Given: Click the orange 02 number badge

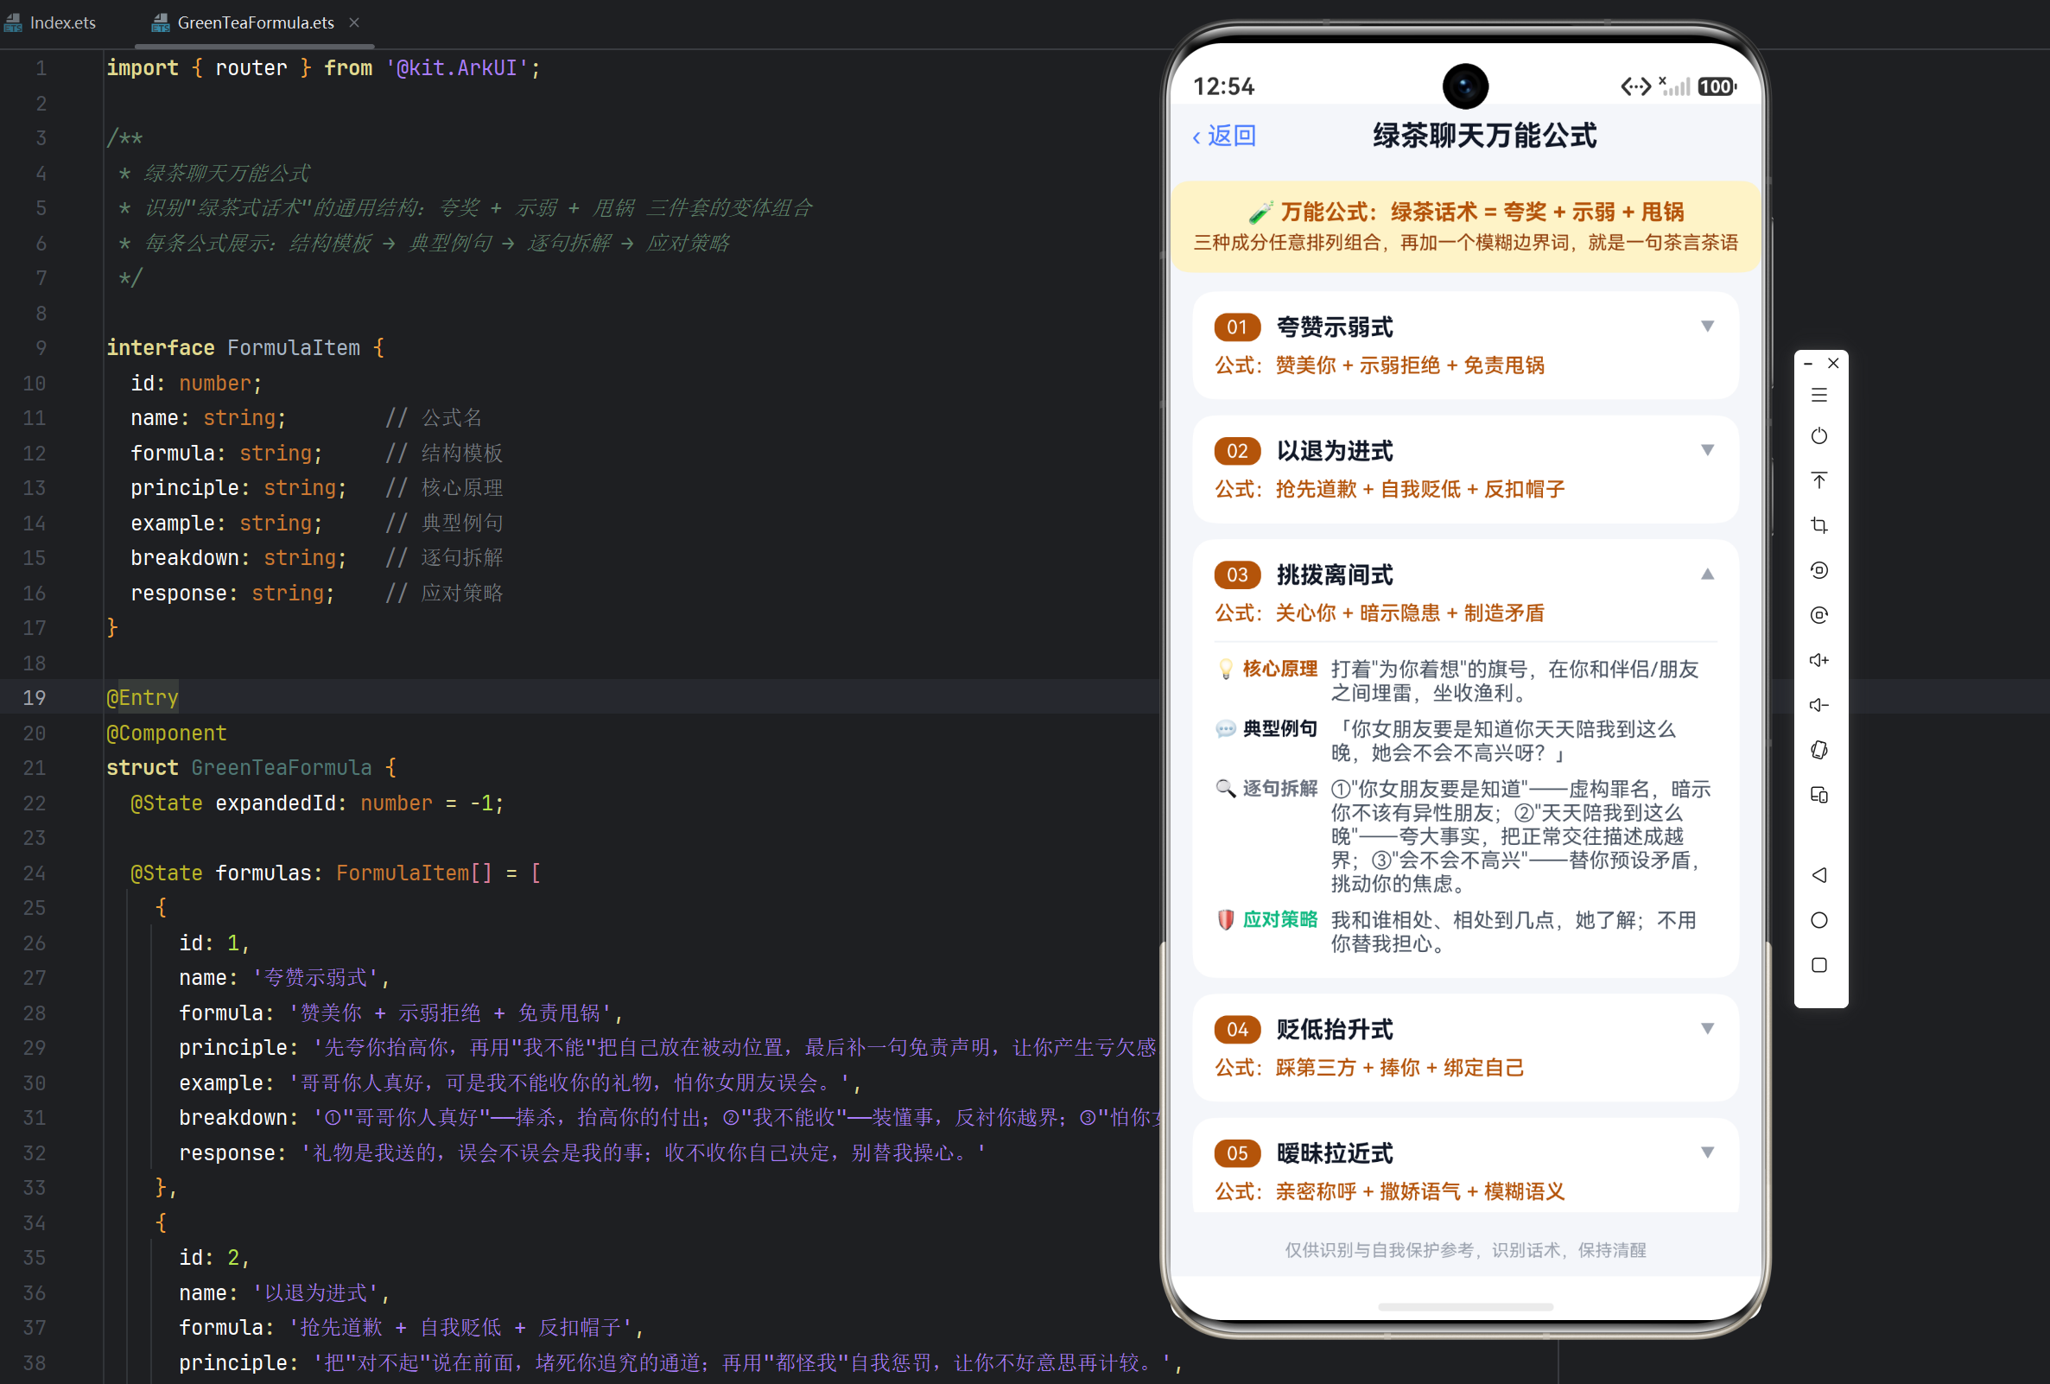Looking at the screenshot, I should tap(1237, 451).
